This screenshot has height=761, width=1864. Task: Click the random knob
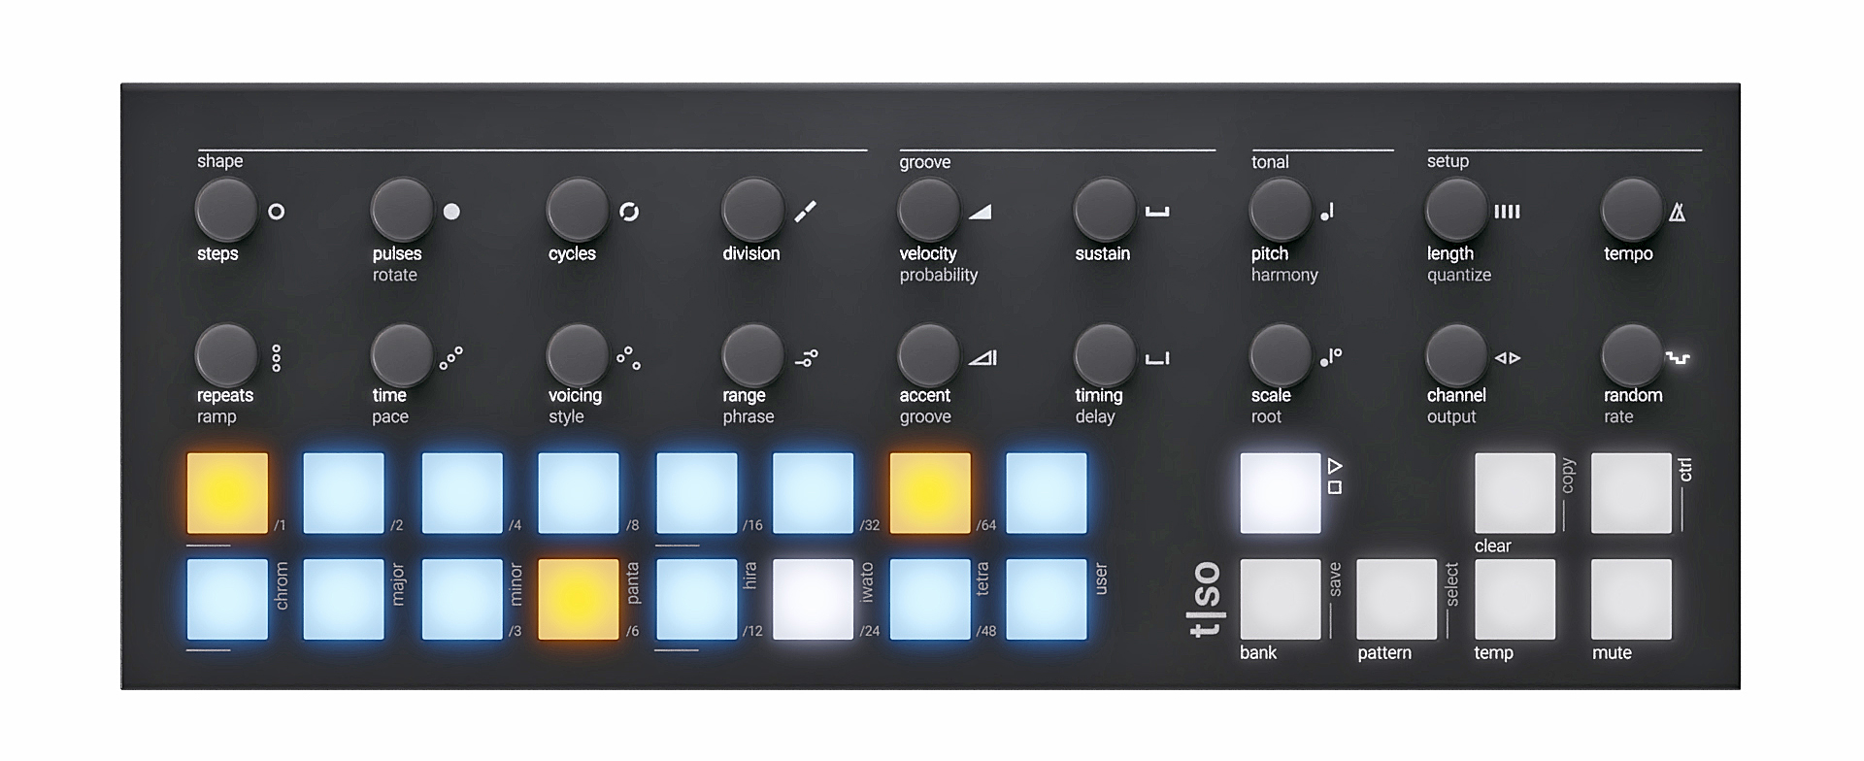coord(1632,354)
